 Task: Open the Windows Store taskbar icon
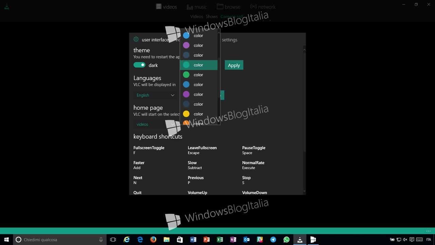pyautogui.click(x=180, y=240)
